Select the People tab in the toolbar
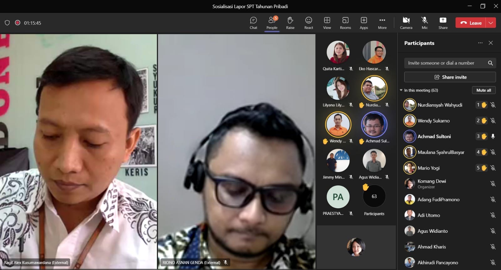The height and width of the screenshot is (270, 501). click(272, 23)
